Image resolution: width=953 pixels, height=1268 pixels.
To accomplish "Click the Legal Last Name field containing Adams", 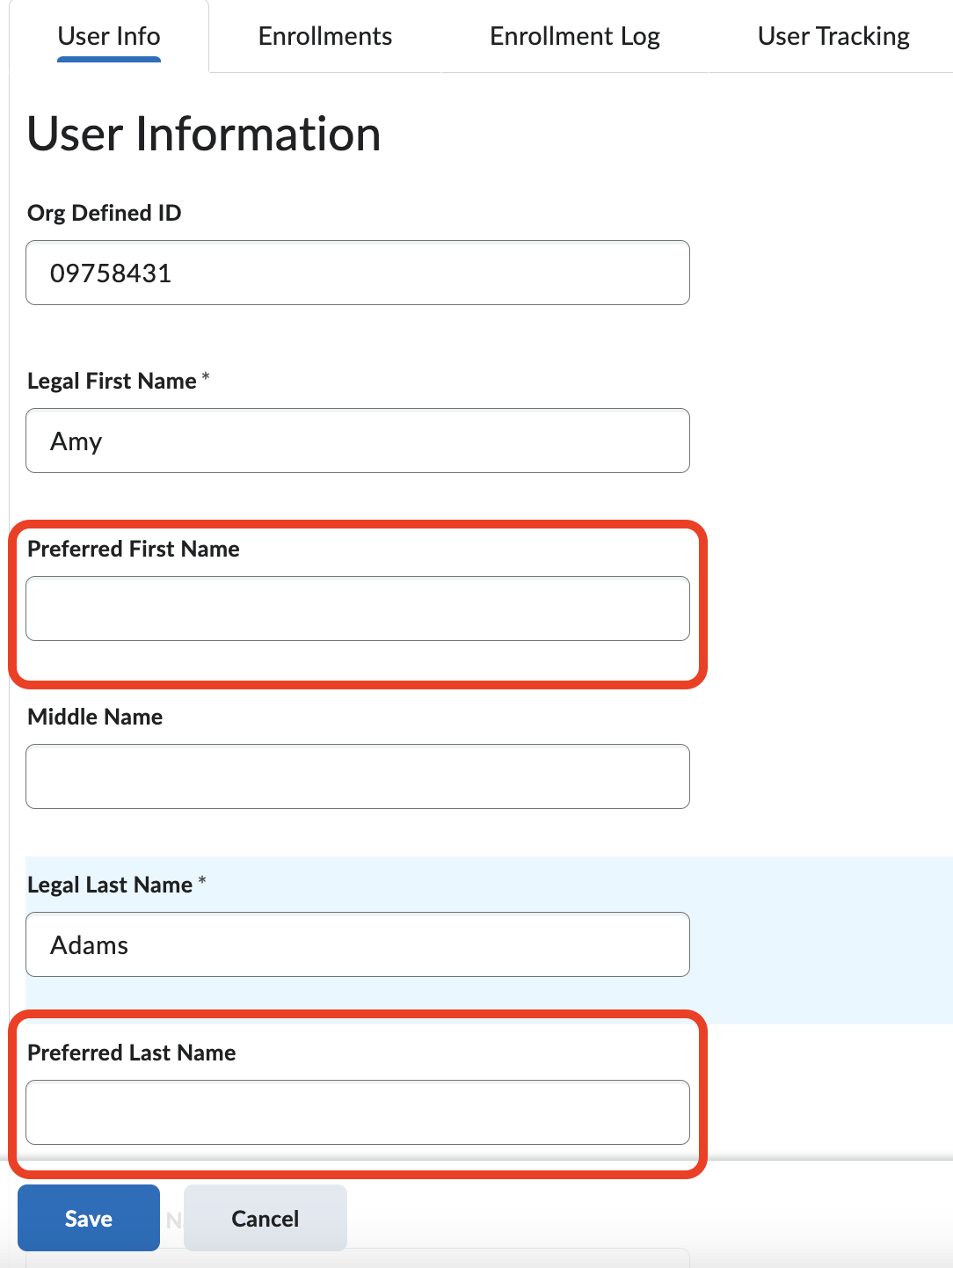I will tap(357, 944).
